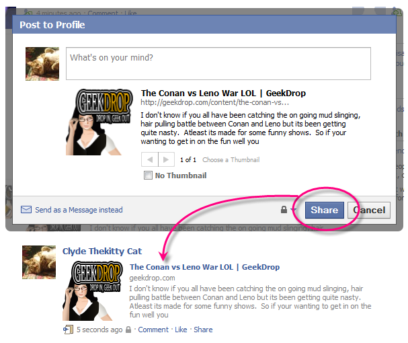Click the link post icon beside '5 seconds ago'

68,330
